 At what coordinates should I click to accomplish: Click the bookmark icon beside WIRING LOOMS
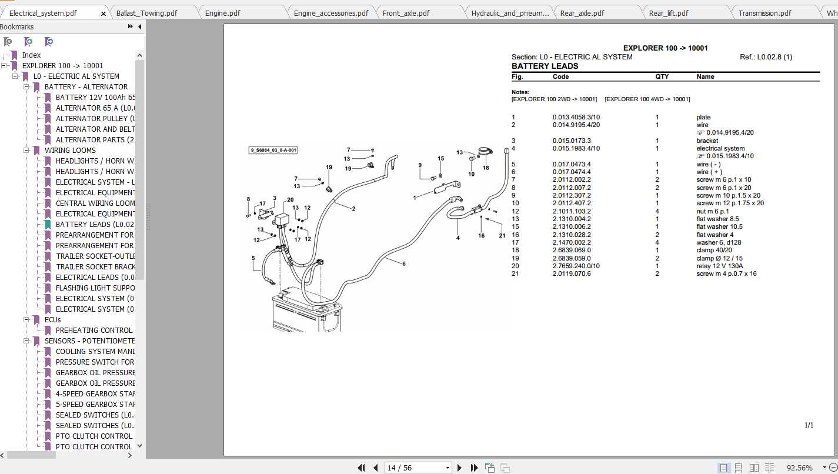point(36,151)
